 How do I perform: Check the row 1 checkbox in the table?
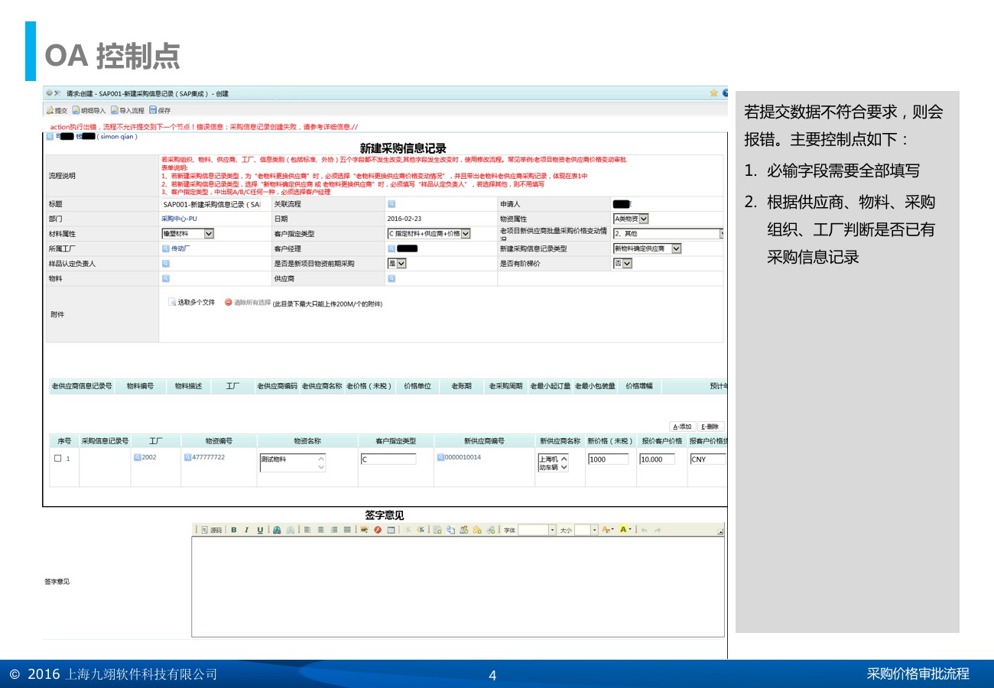tap(58, 459)
